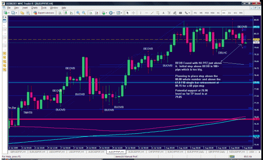The height and width of the screenshot is (160, 263).
Task: Click the DBLHC chart label
Action: click(x=223, y=53)
